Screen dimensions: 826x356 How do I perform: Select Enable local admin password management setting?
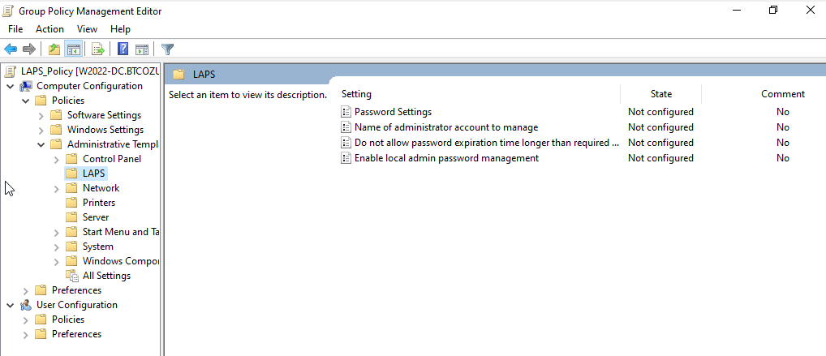[x=446, y=158]
